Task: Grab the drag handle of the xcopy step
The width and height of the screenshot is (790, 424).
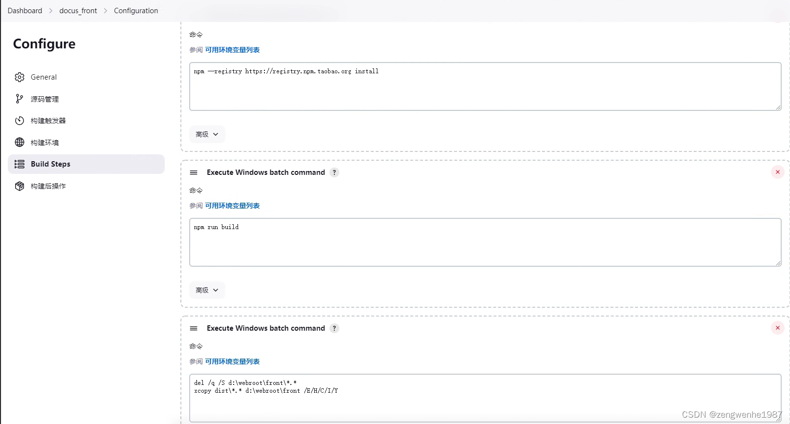Action: coord(194,328)
